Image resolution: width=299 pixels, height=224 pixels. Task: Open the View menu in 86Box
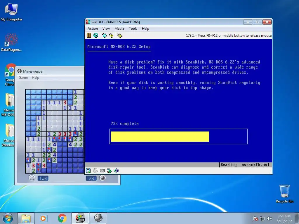tap(106, 29)
